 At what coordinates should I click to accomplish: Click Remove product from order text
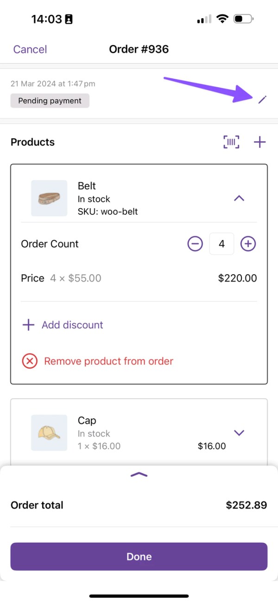108,361
